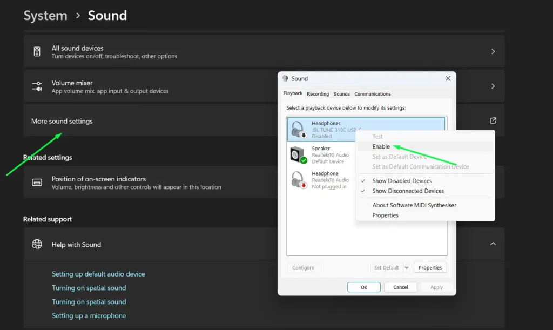Uncheck Show Disabled Devices in the context menu
This screenshot has height=330, width=553.
coord(403,180)
